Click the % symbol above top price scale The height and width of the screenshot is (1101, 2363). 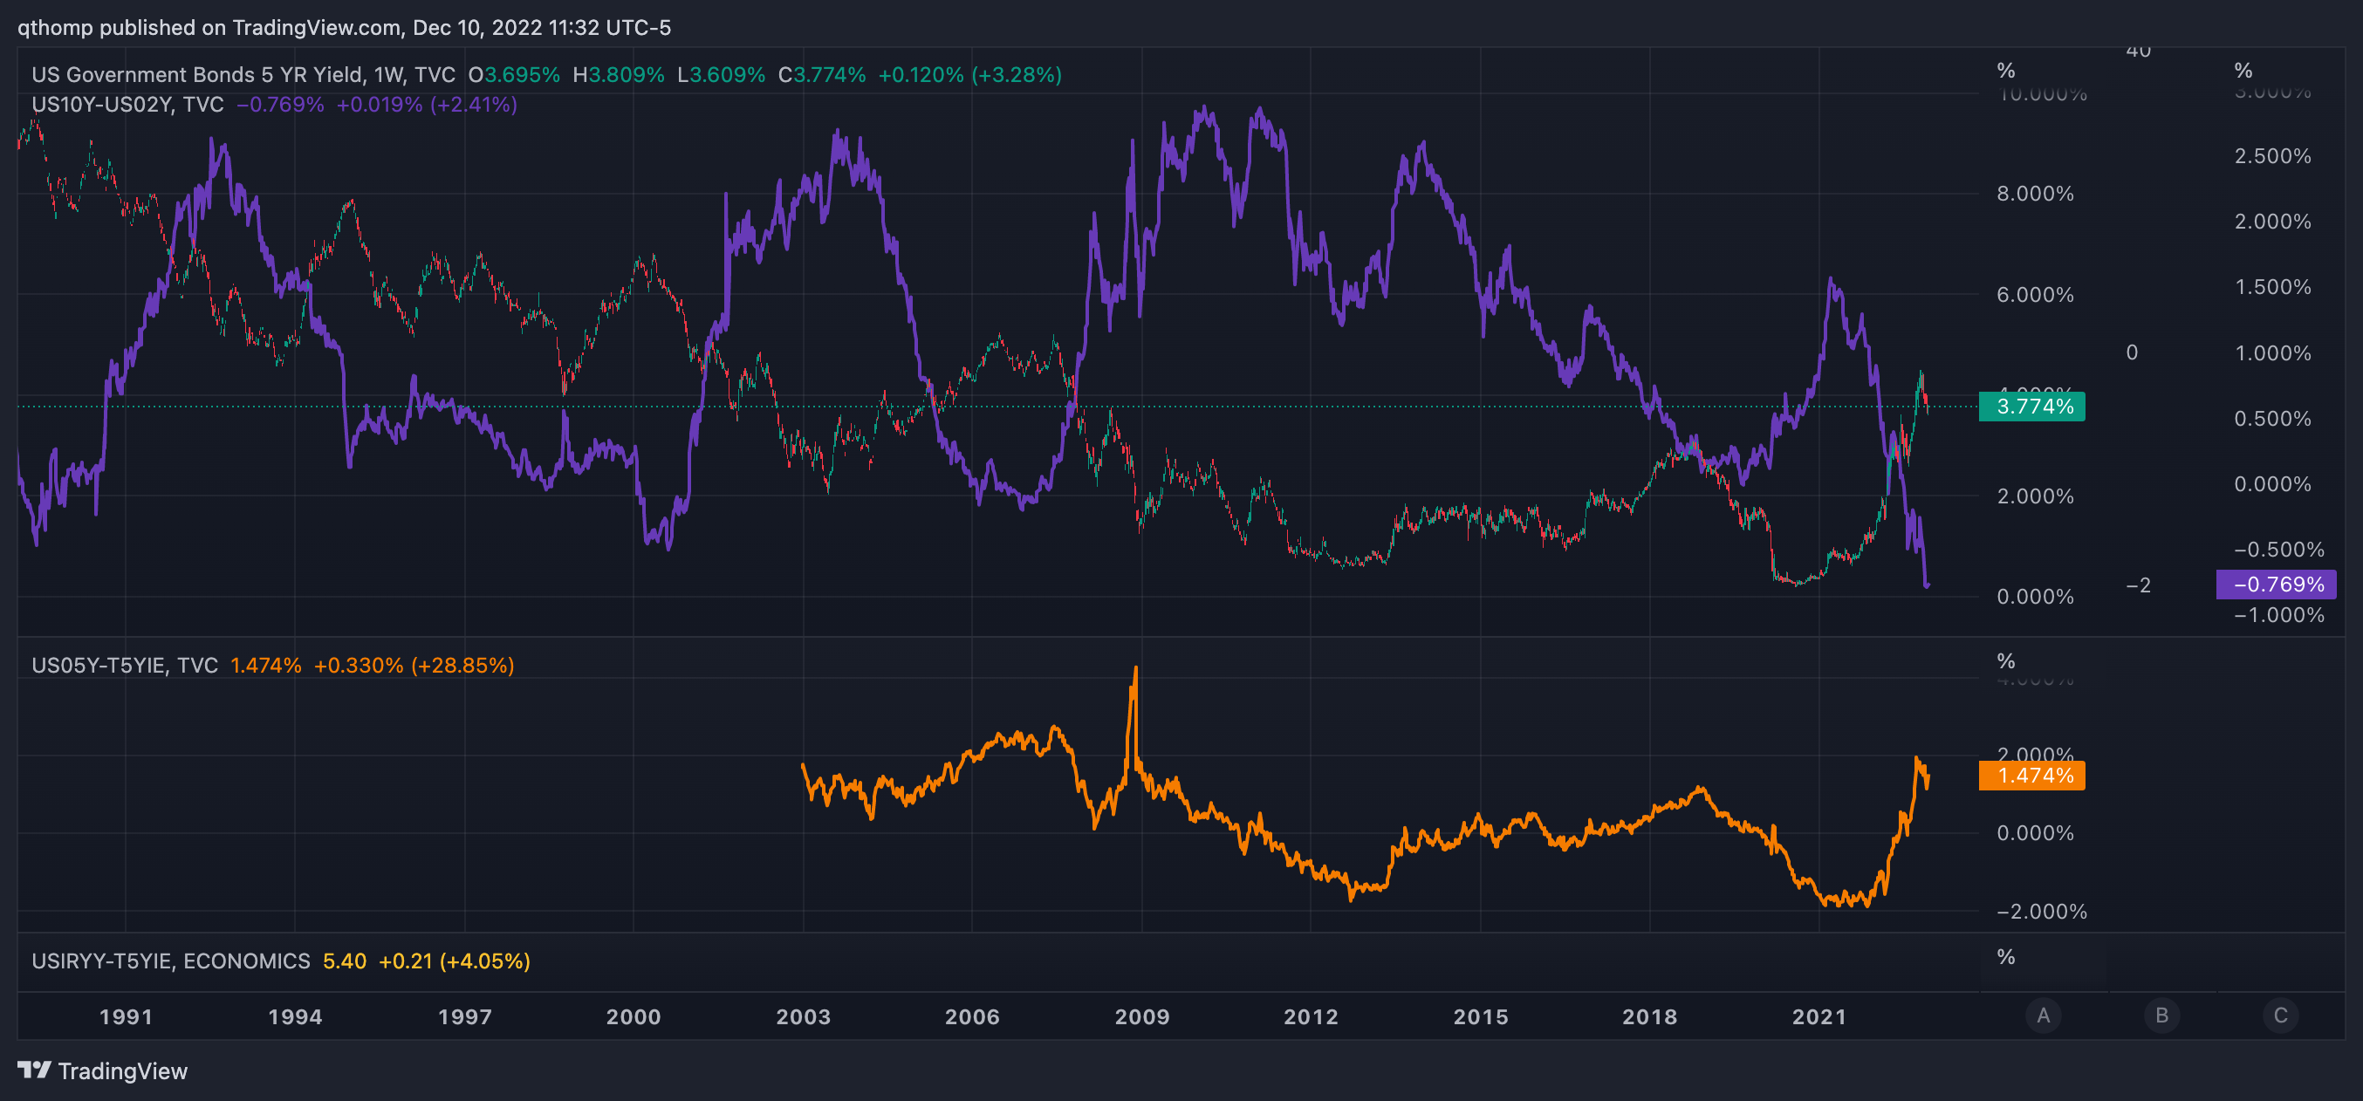click(x=2005, y=71)
